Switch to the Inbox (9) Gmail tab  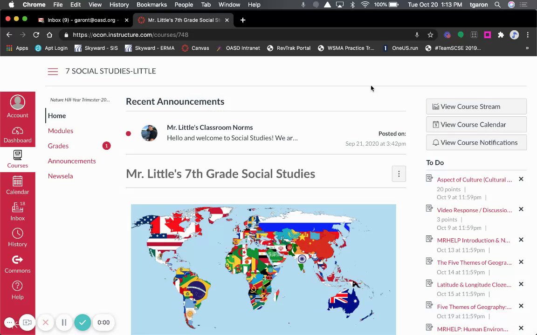tap(83, 20)
